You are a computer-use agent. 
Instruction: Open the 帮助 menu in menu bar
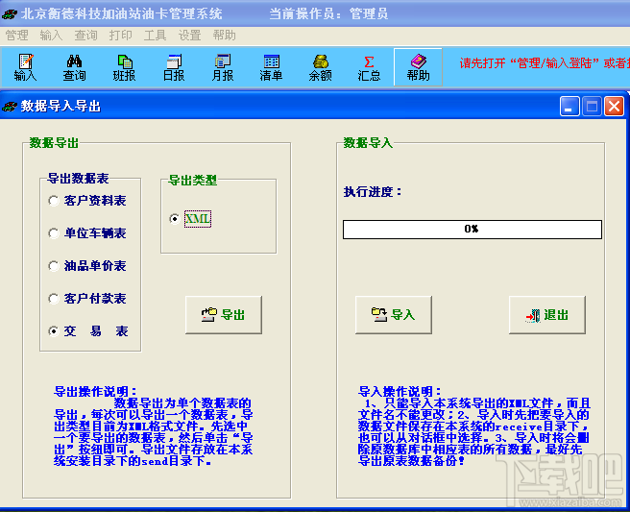click(224, 36)
